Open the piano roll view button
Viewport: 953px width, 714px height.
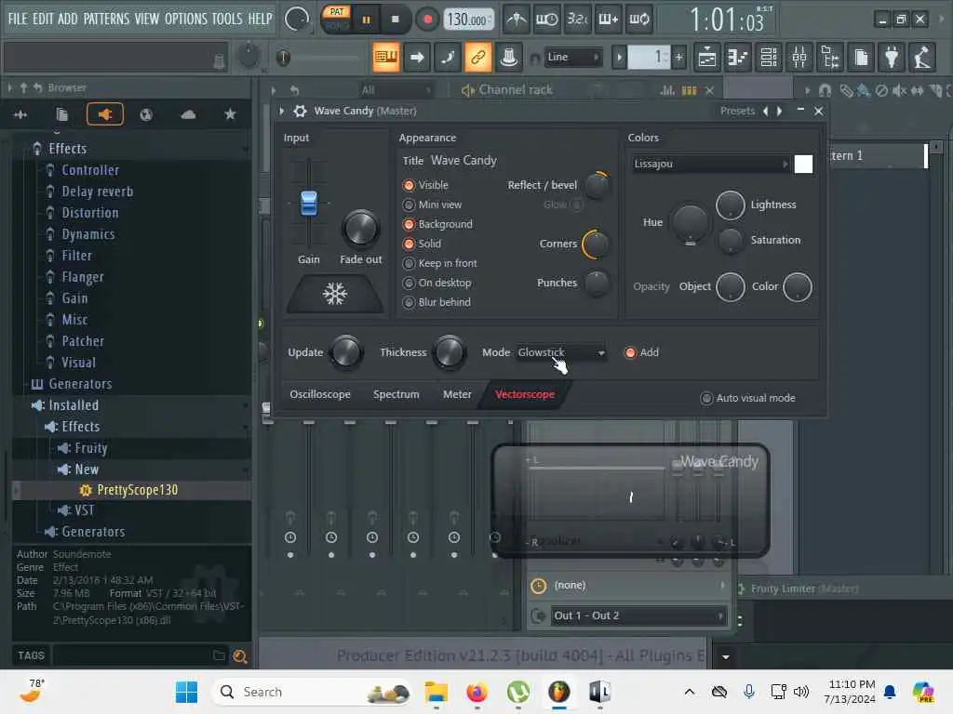click(738, 58)
